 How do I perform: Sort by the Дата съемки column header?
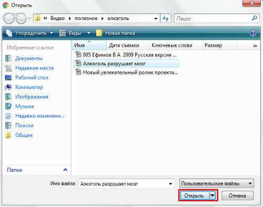(128, 45)
